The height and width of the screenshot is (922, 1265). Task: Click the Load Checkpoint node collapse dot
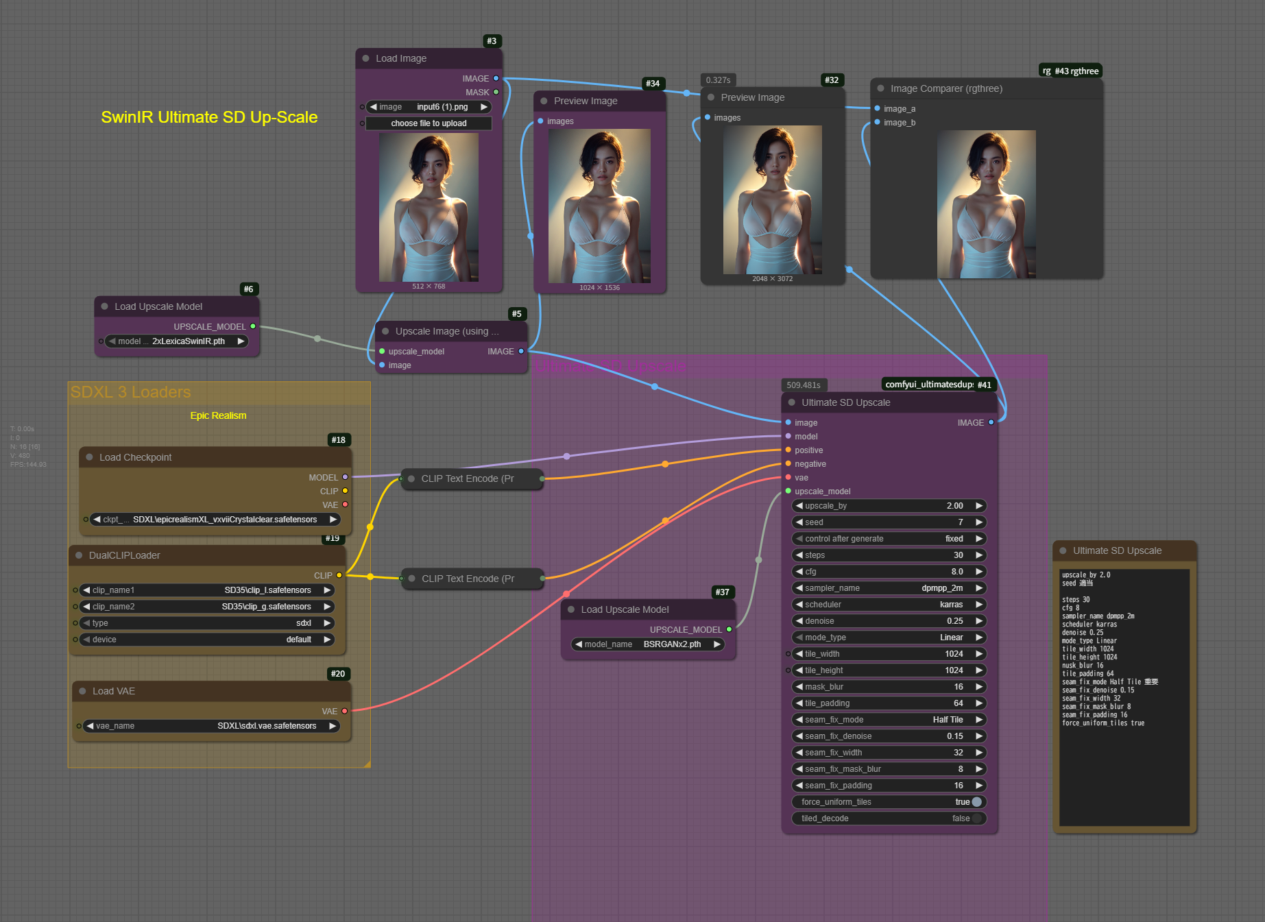89,457
